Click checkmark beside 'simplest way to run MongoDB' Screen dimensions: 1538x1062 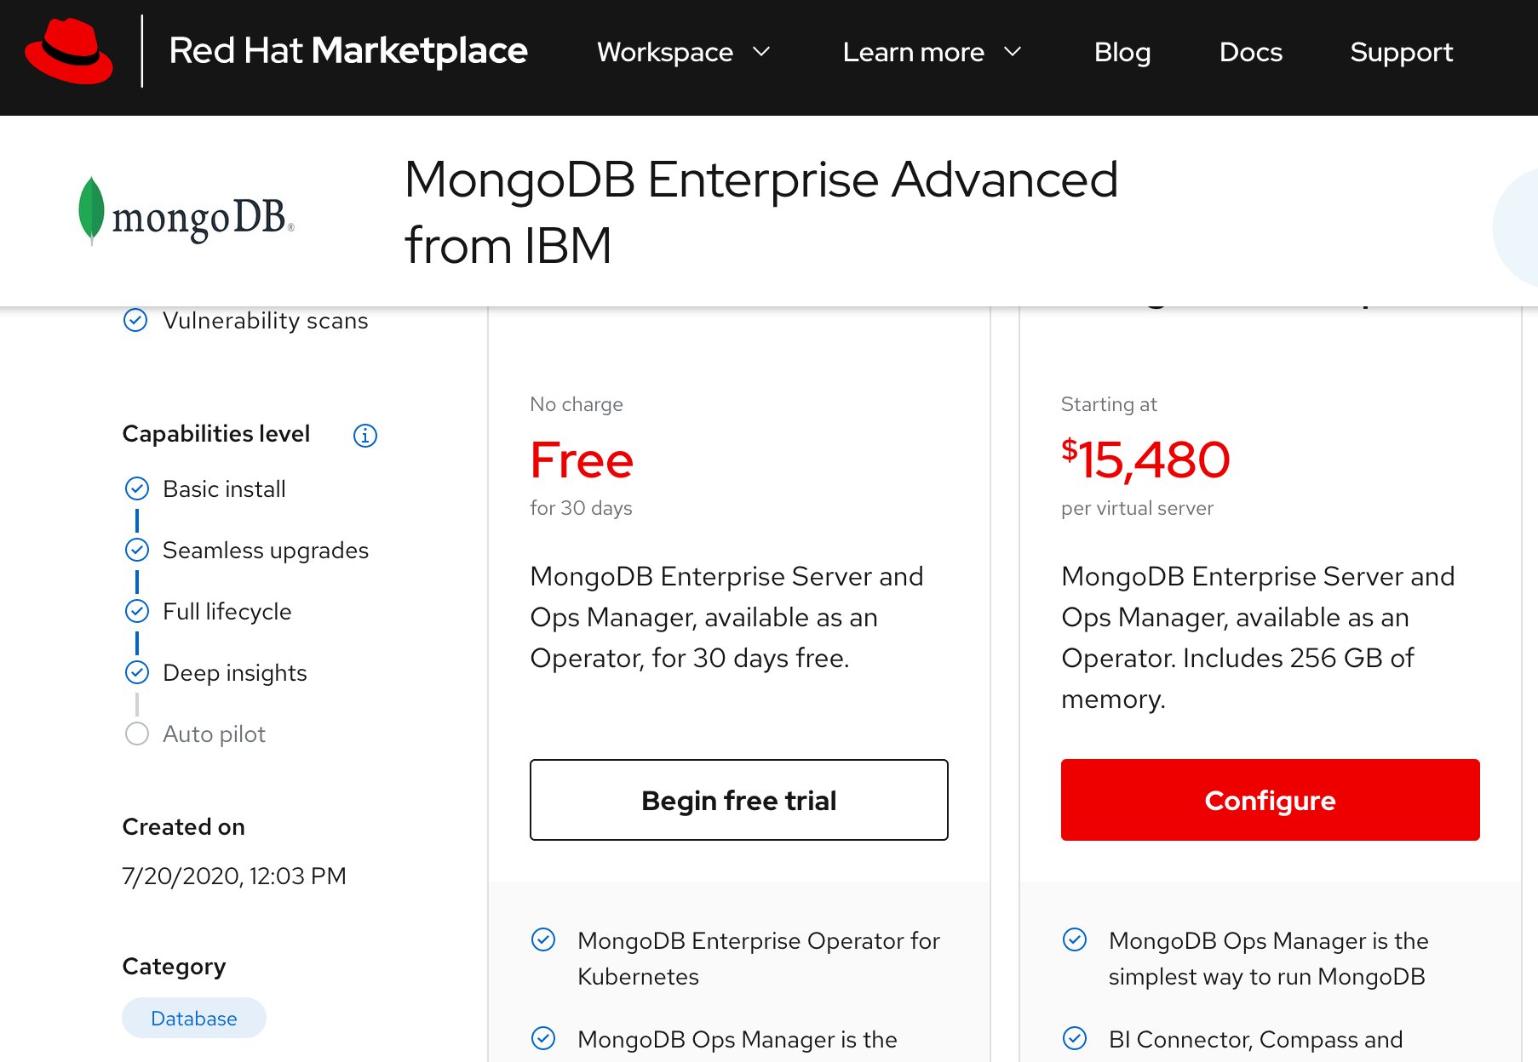point(1075,939)
